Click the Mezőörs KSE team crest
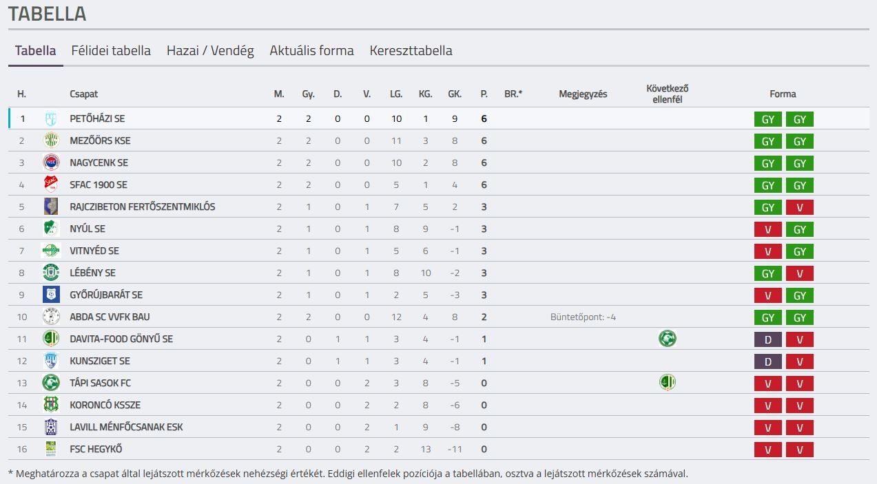877x484 pixels. pos(51,140)
